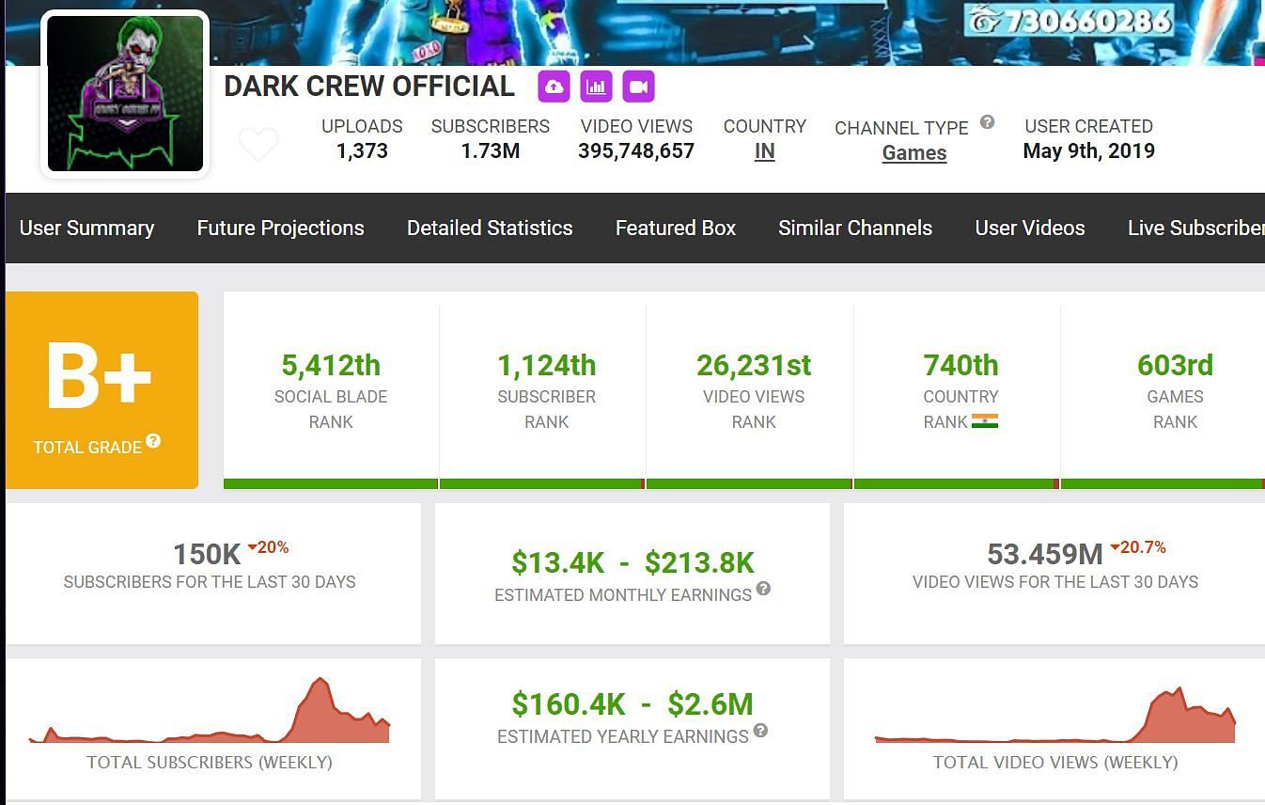Viewport: 1265px width, 805px height.
Task: Switch to Future Projections tab
Action: [x=280, y=228]
